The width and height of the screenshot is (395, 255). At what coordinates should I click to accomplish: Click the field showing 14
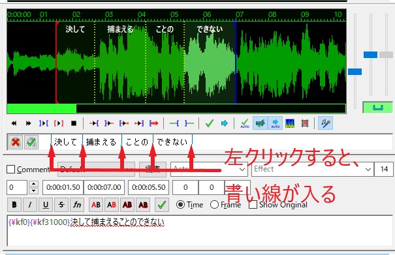(x=384, y=169)
